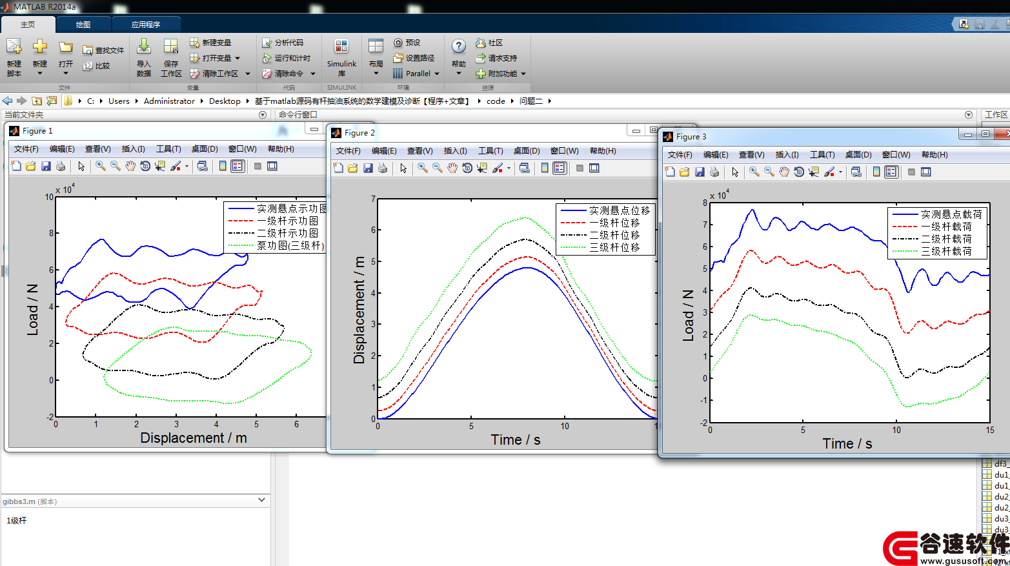This screenshot has height=566, width=1010.
Task: Open 打开变量 dropdown arrow
Action: (237, 58)
